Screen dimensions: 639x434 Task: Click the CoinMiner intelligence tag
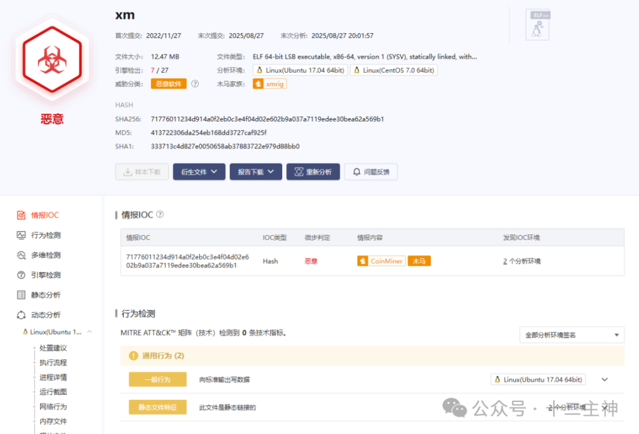[380, 260]
